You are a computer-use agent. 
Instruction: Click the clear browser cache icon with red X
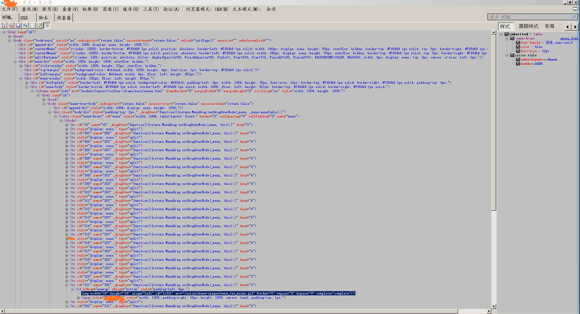(x=11, y=26)
